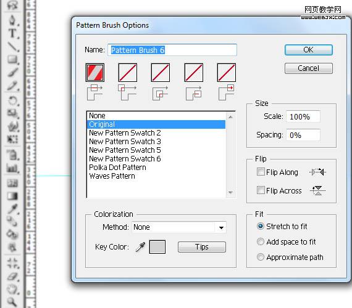352x308 pixels.
Task: Select the Paintbrush tool
Action: [12, 73]
